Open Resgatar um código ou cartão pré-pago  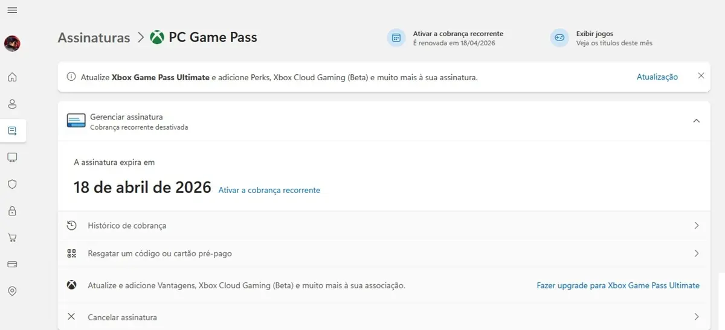pyautogui.click(x=384, y=253)
